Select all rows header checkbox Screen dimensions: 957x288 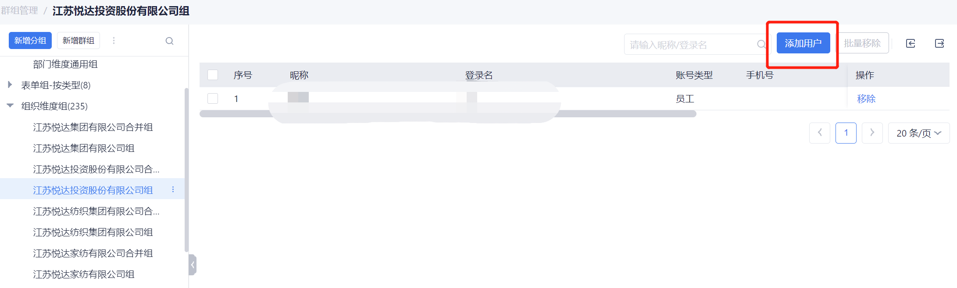[213, 75]
